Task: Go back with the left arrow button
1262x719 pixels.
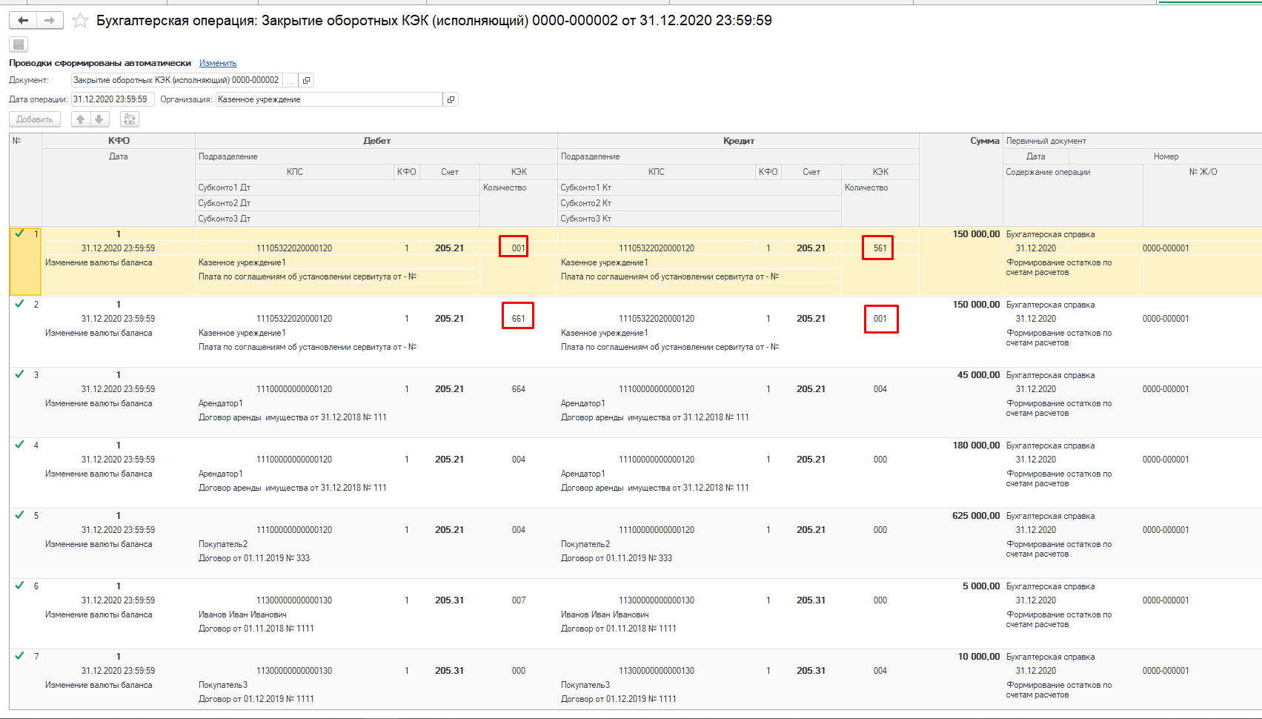Action: (x=23, y=20)
